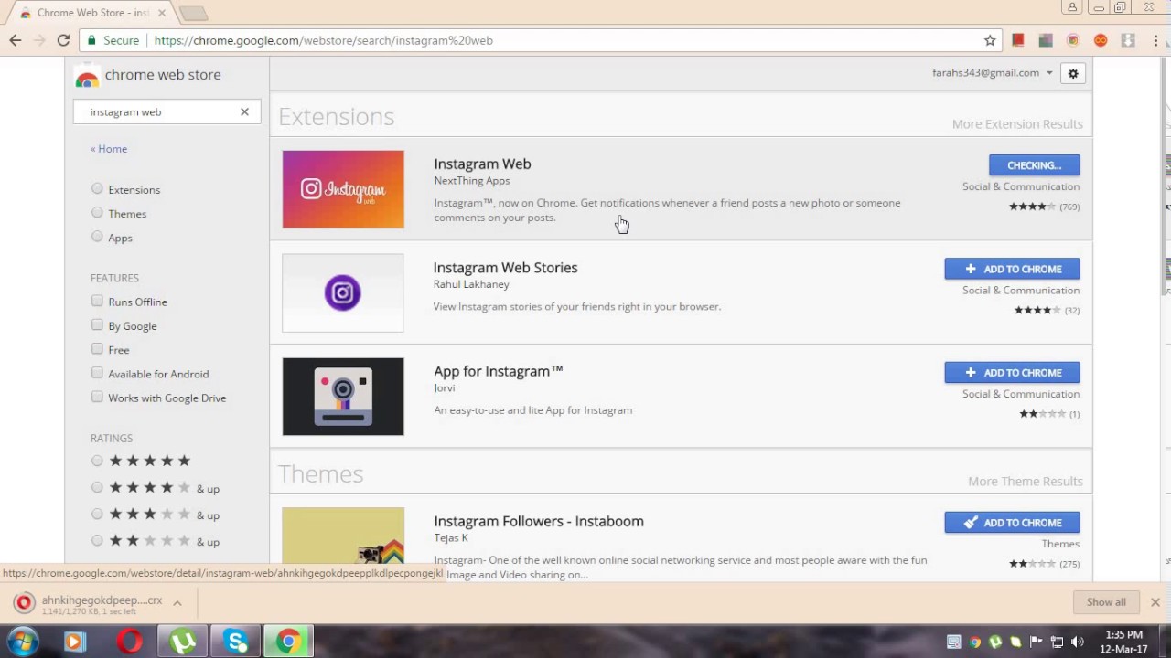
Task: Select the Apps filter radio button
Action: (x=97, y=237)
